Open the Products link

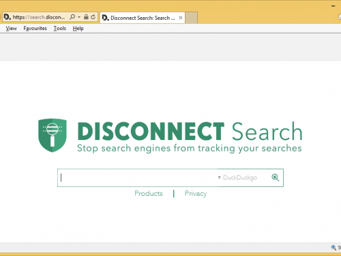click(149, 193)
